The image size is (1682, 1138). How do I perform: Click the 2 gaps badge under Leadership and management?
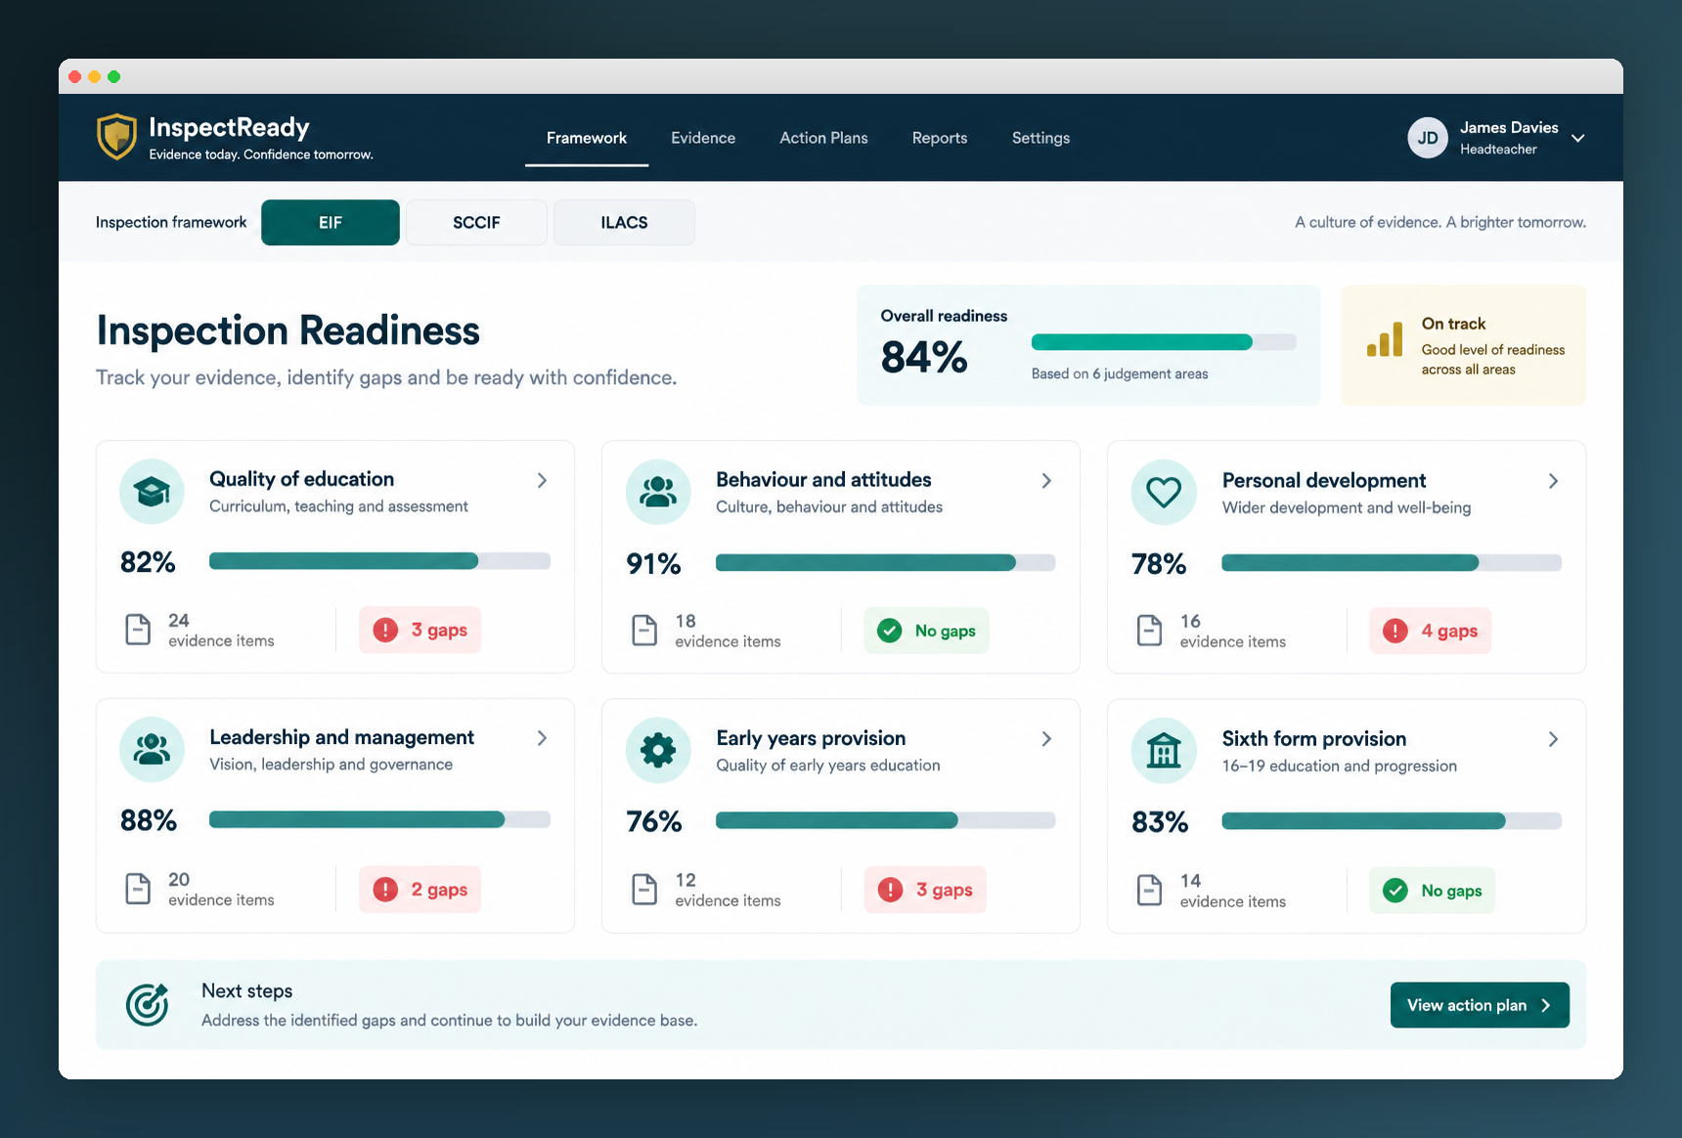pos(420,889)
